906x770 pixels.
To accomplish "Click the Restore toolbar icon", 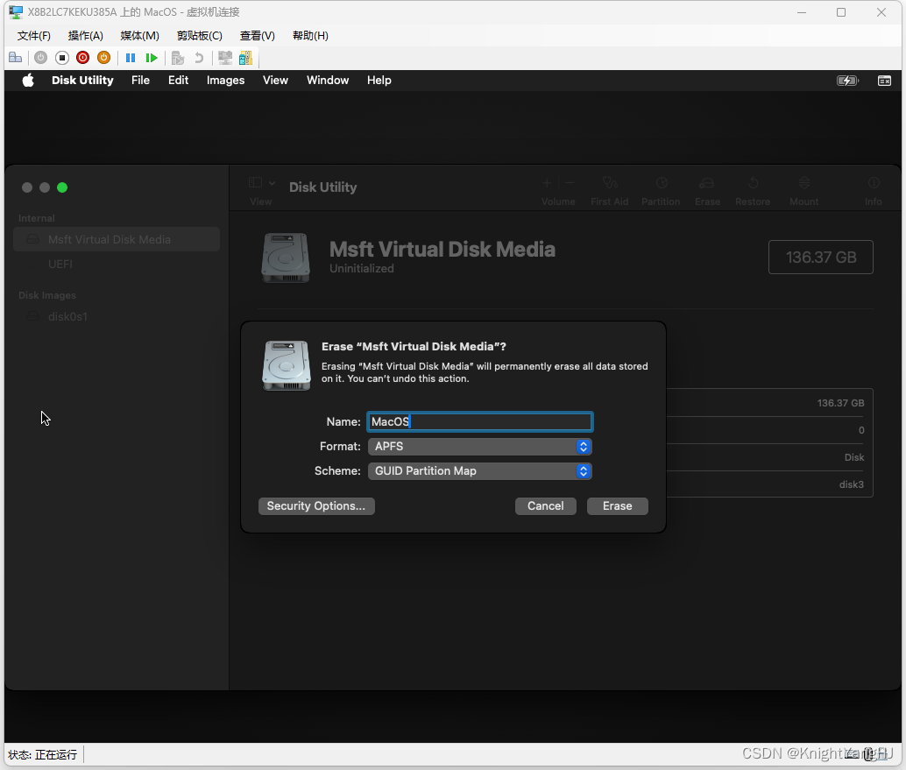I will point(753,183).
